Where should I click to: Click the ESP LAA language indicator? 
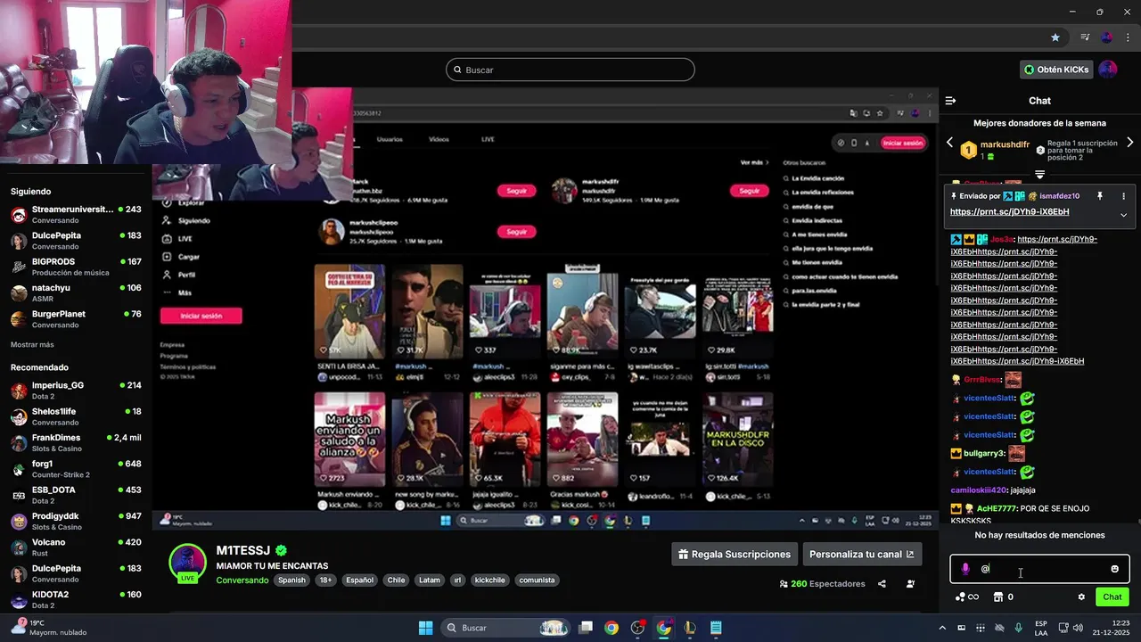1041,628
